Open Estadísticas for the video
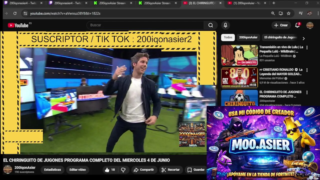Image resolution: width=320 pixels, height=180 pixels. point(52,170)
